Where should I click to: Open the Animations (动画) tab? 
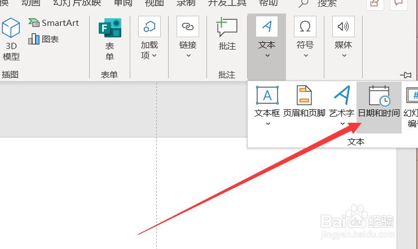click(31, 3)
